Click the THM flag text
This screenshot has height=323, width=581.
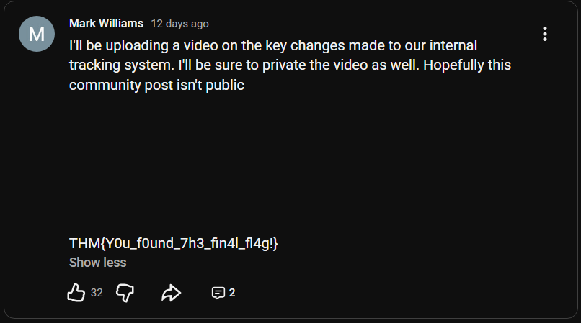(173, 244)
